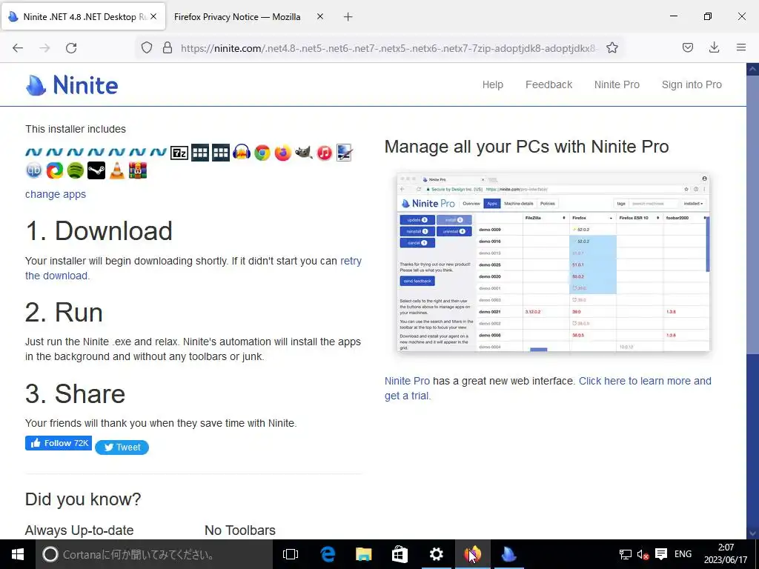The height and width of the screenshot is (569, 759).
Task: Close the Firefox Privacy Notice tab
Action: click(x=320, y=16)
